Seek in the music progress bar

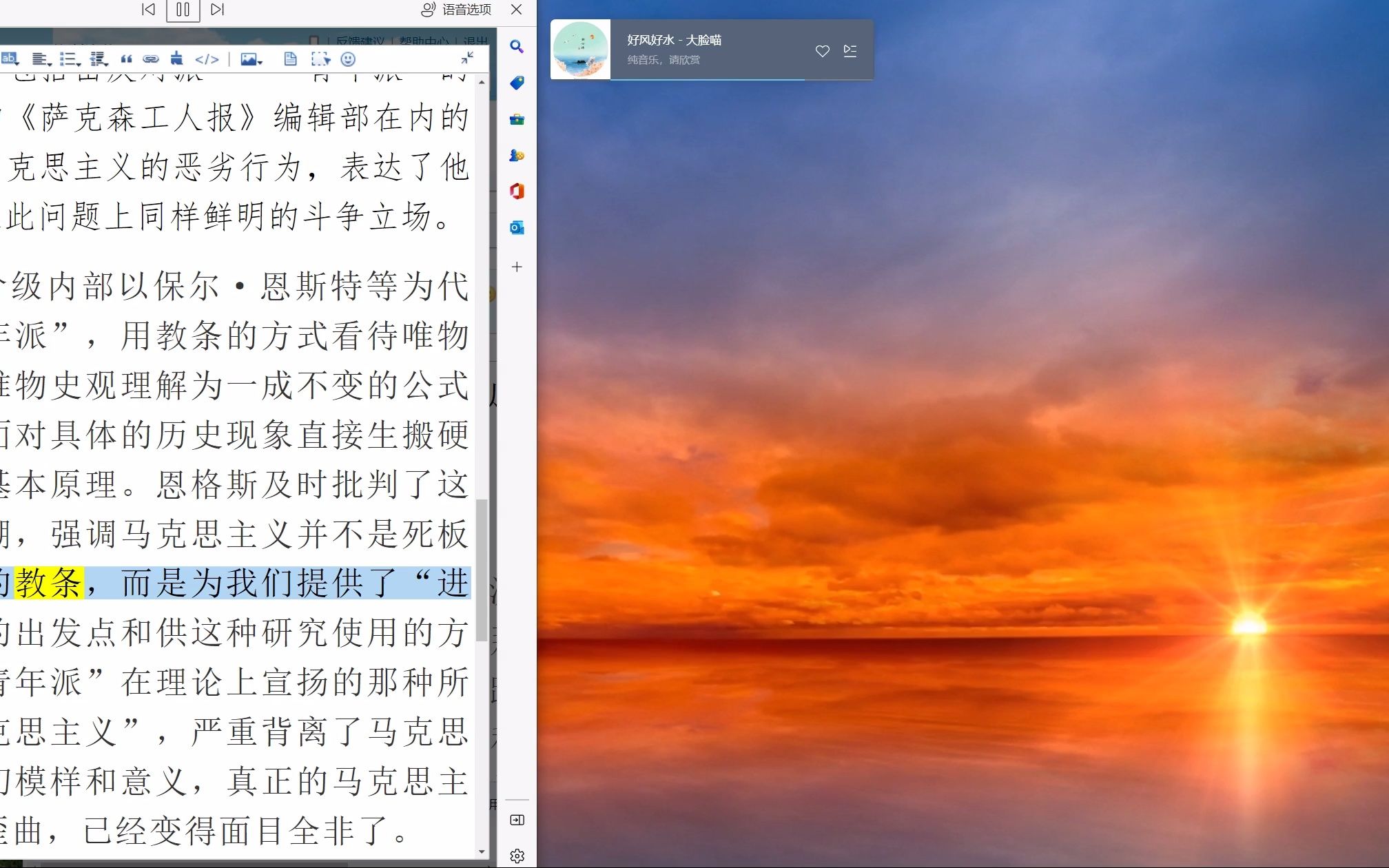pyautogui.click(x=742, y=79)
